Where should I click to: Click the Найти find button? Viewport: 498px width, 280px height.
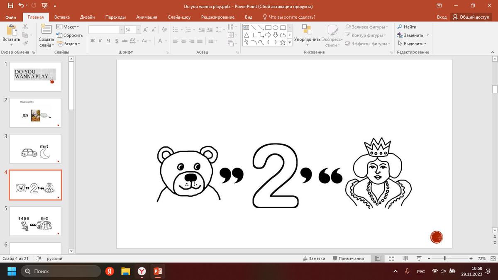[x=407, y=27]
